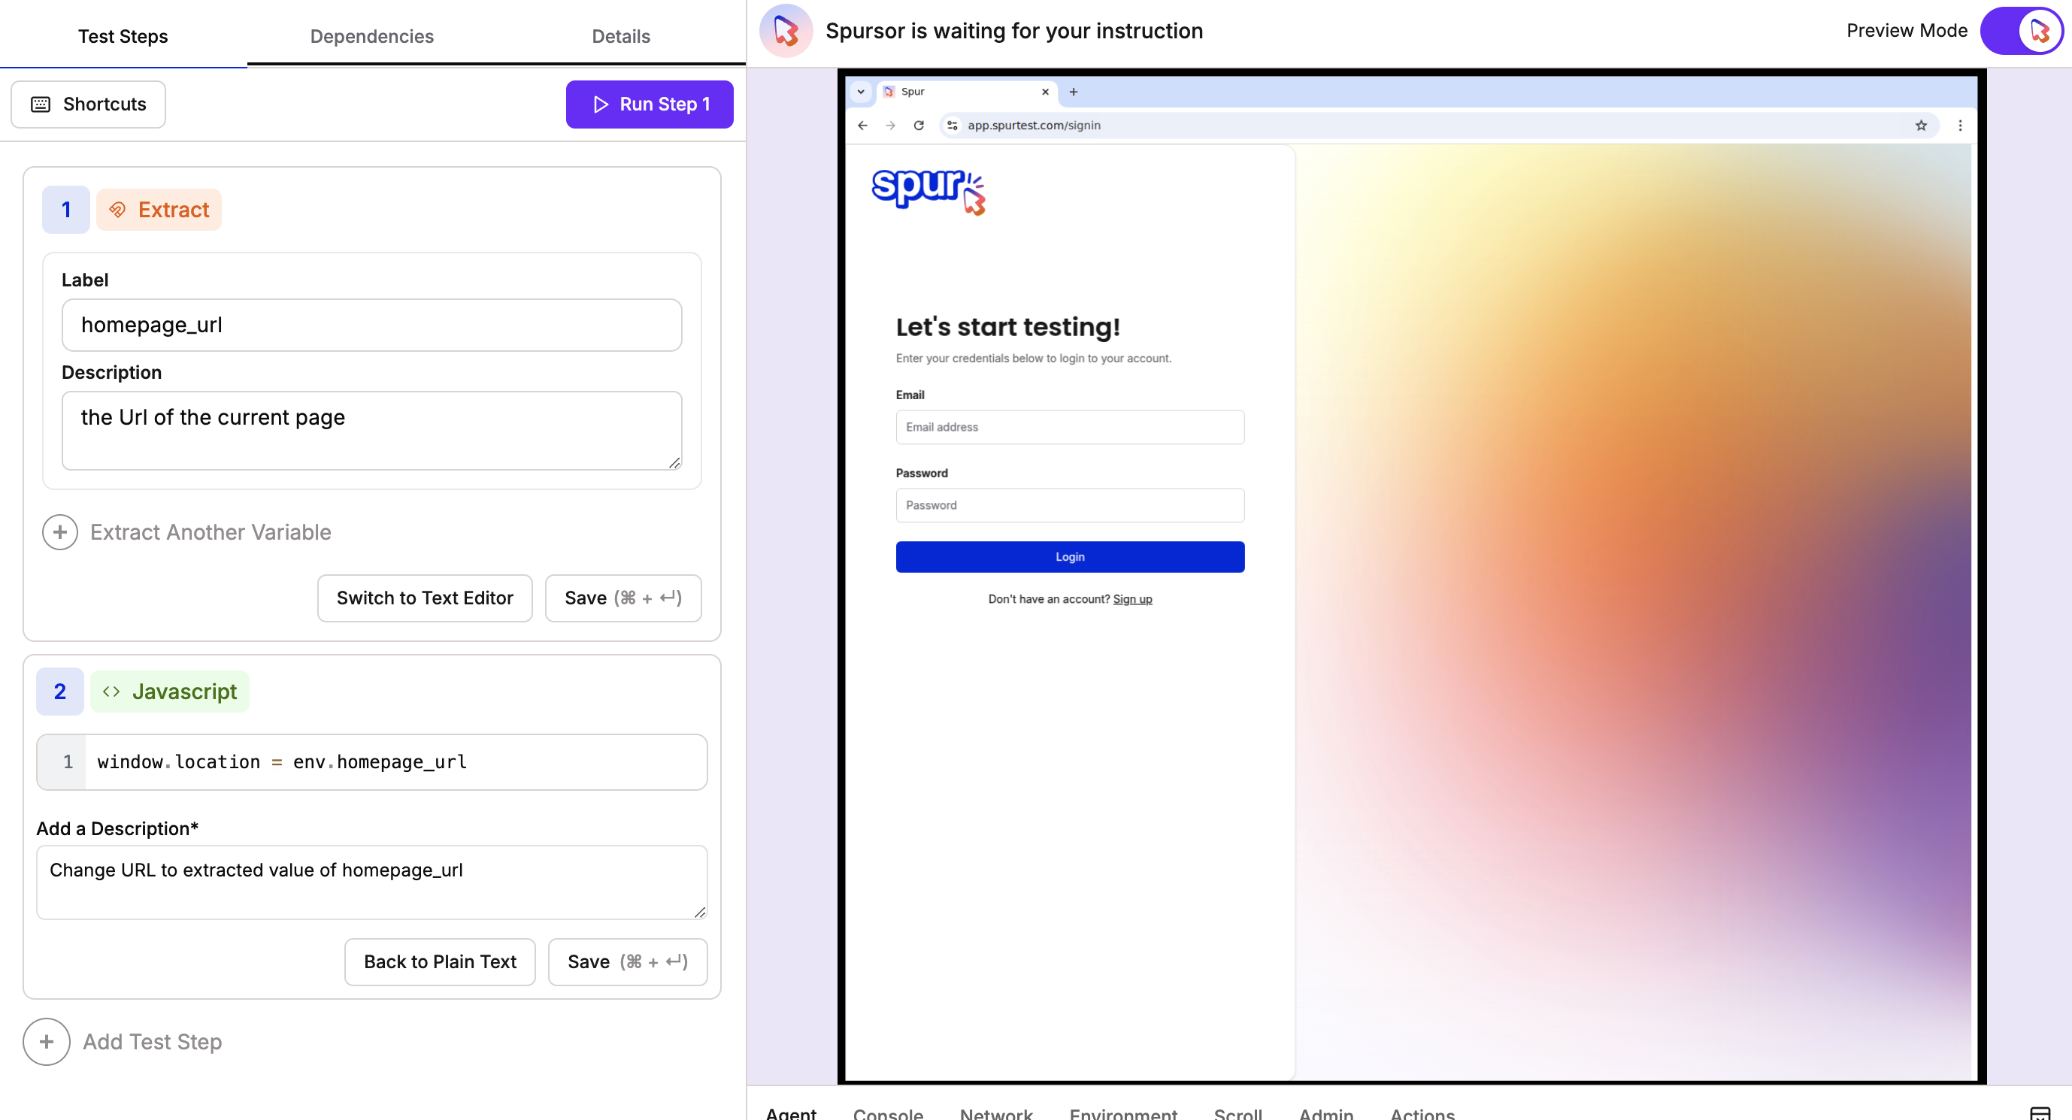Click the Extract step type badge
2072x1120 pixels.
click(159, 210)
